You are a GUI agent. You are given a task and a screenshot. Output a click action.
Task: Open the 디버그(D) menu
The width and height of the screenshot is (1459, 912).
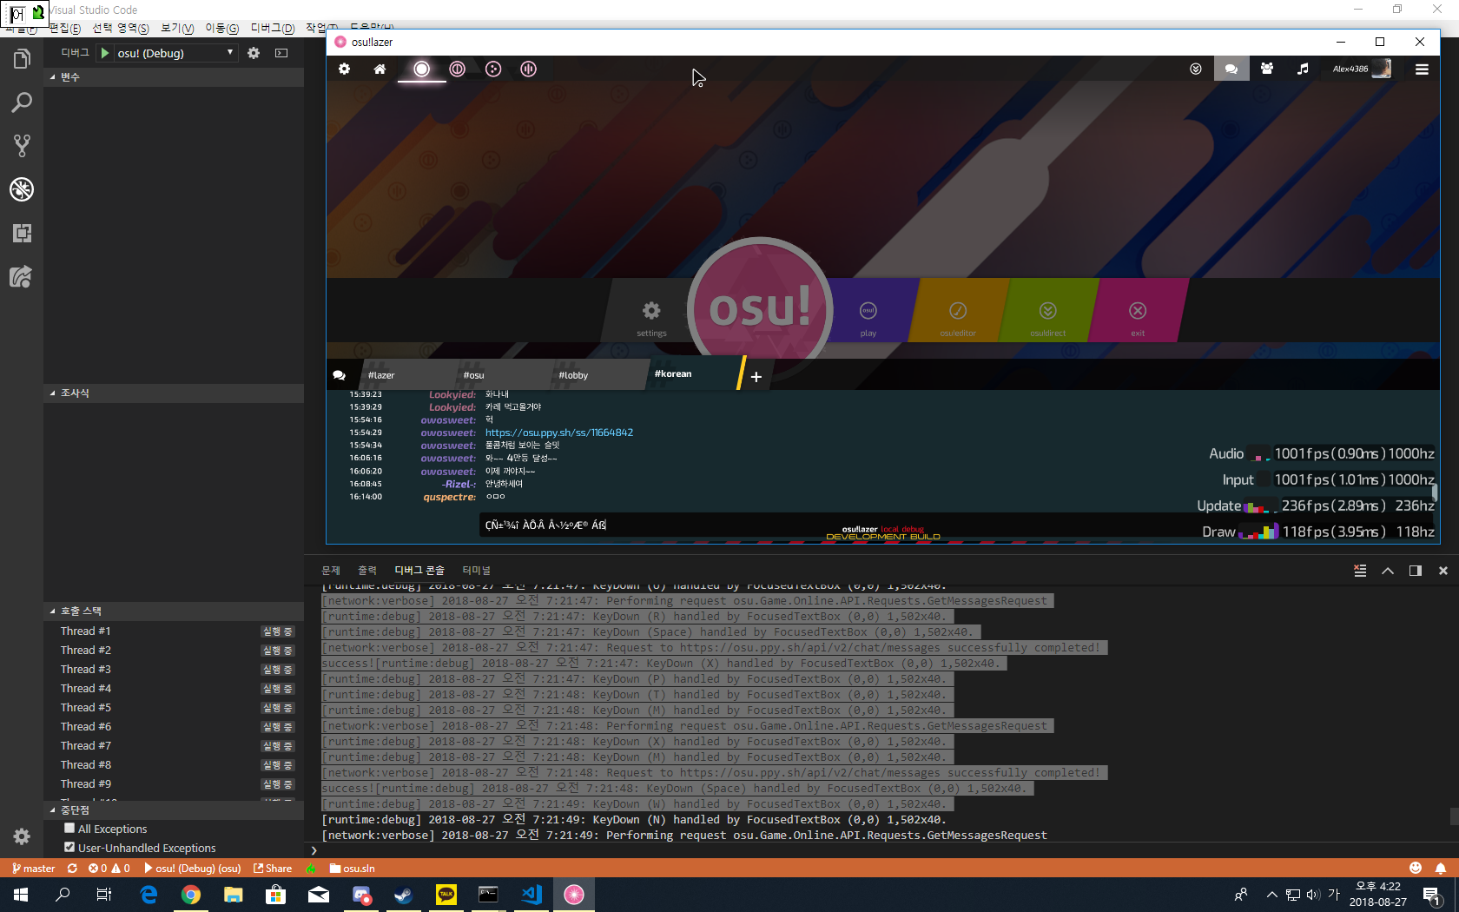(273, 29)
